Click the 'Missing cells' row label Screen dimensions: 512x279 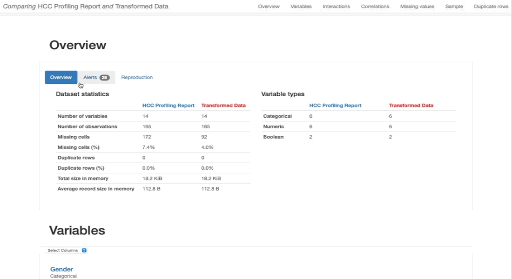[x=74, y=137]
